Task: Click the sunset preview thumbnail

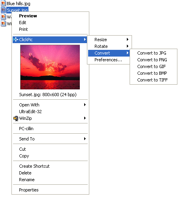Action: coord(50,67)
